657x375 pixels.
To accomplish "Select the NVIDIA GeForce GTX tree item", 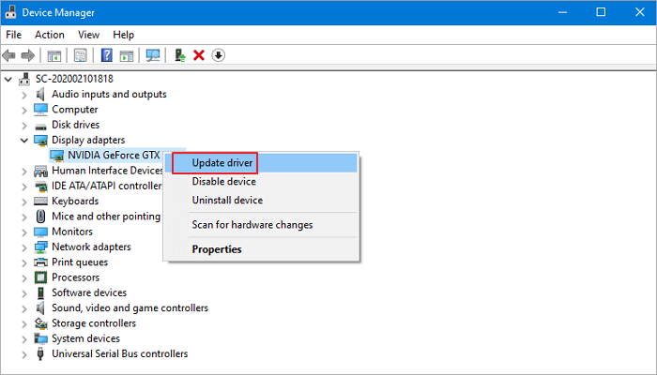I will [x=114, y=156].
